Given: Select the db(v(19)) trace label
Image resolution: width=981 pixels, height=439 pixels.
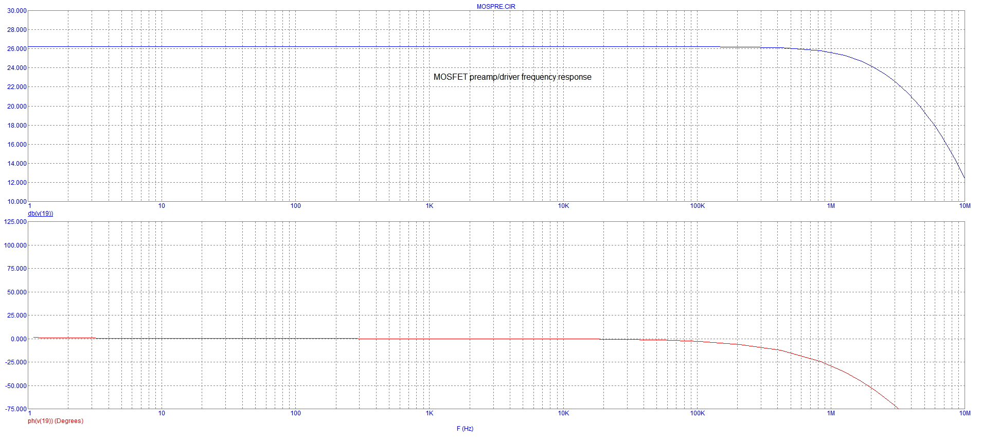Looking at the screenshot, I should tap(40, 214).
